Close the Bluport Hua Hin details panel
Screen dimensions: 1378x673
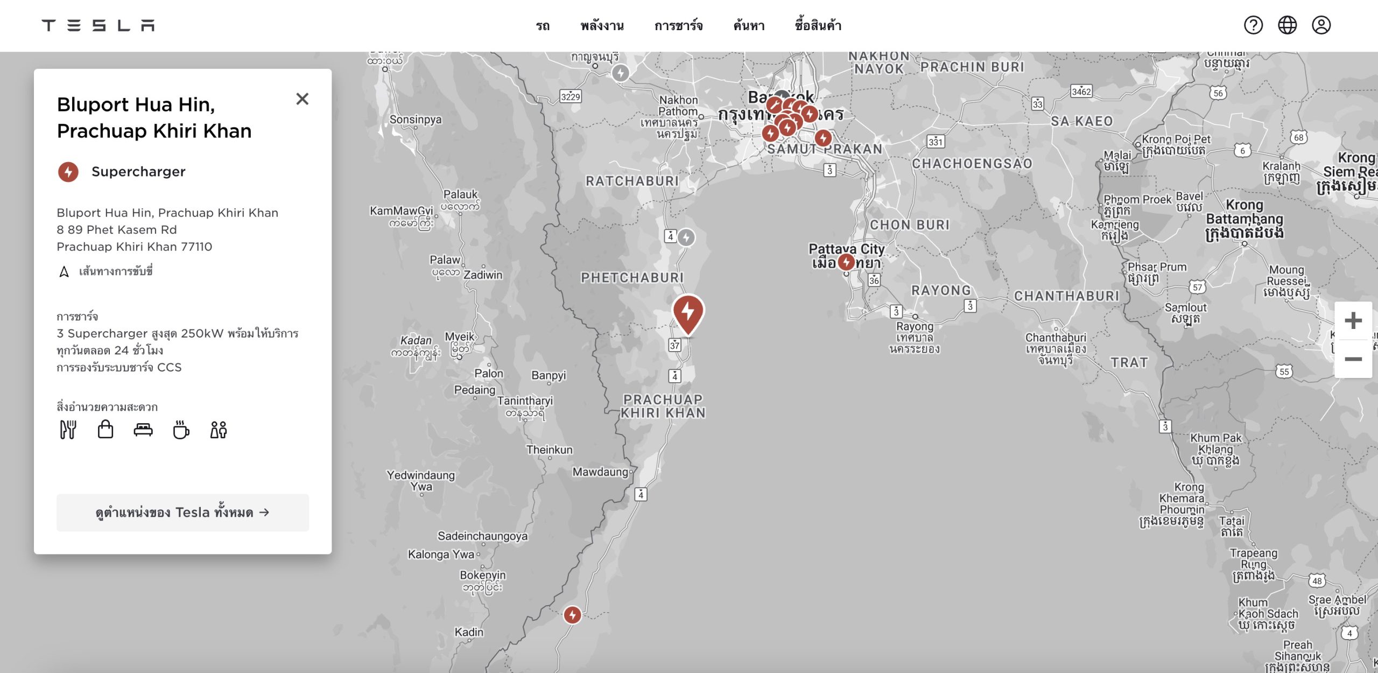tap(302, 99)
